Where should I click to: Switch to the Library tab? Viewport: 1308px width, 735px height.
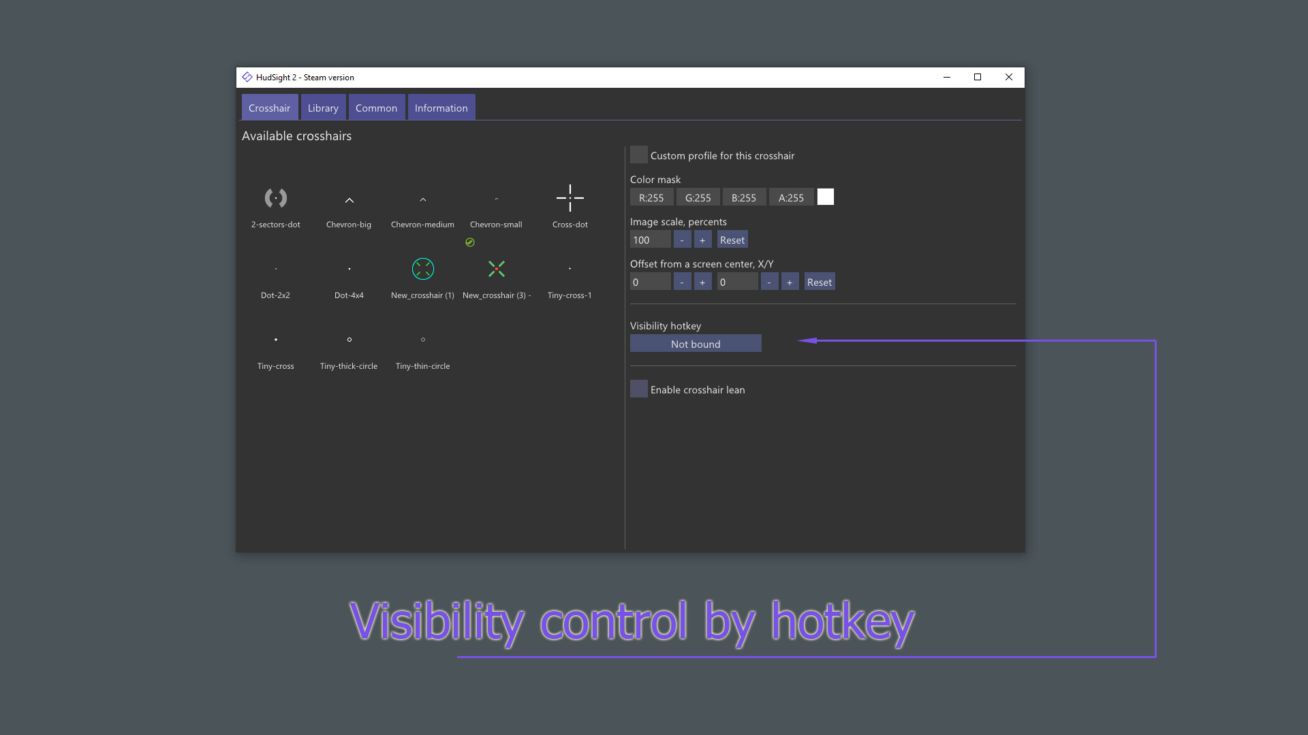[x=322, y=107]
